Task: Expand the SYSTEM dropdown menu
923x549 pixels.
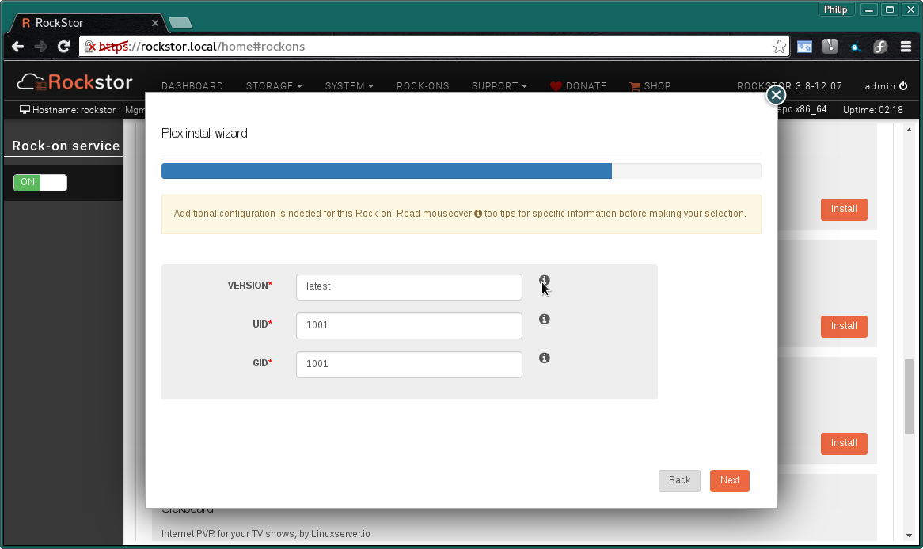Action: click(x=349, y=86)
